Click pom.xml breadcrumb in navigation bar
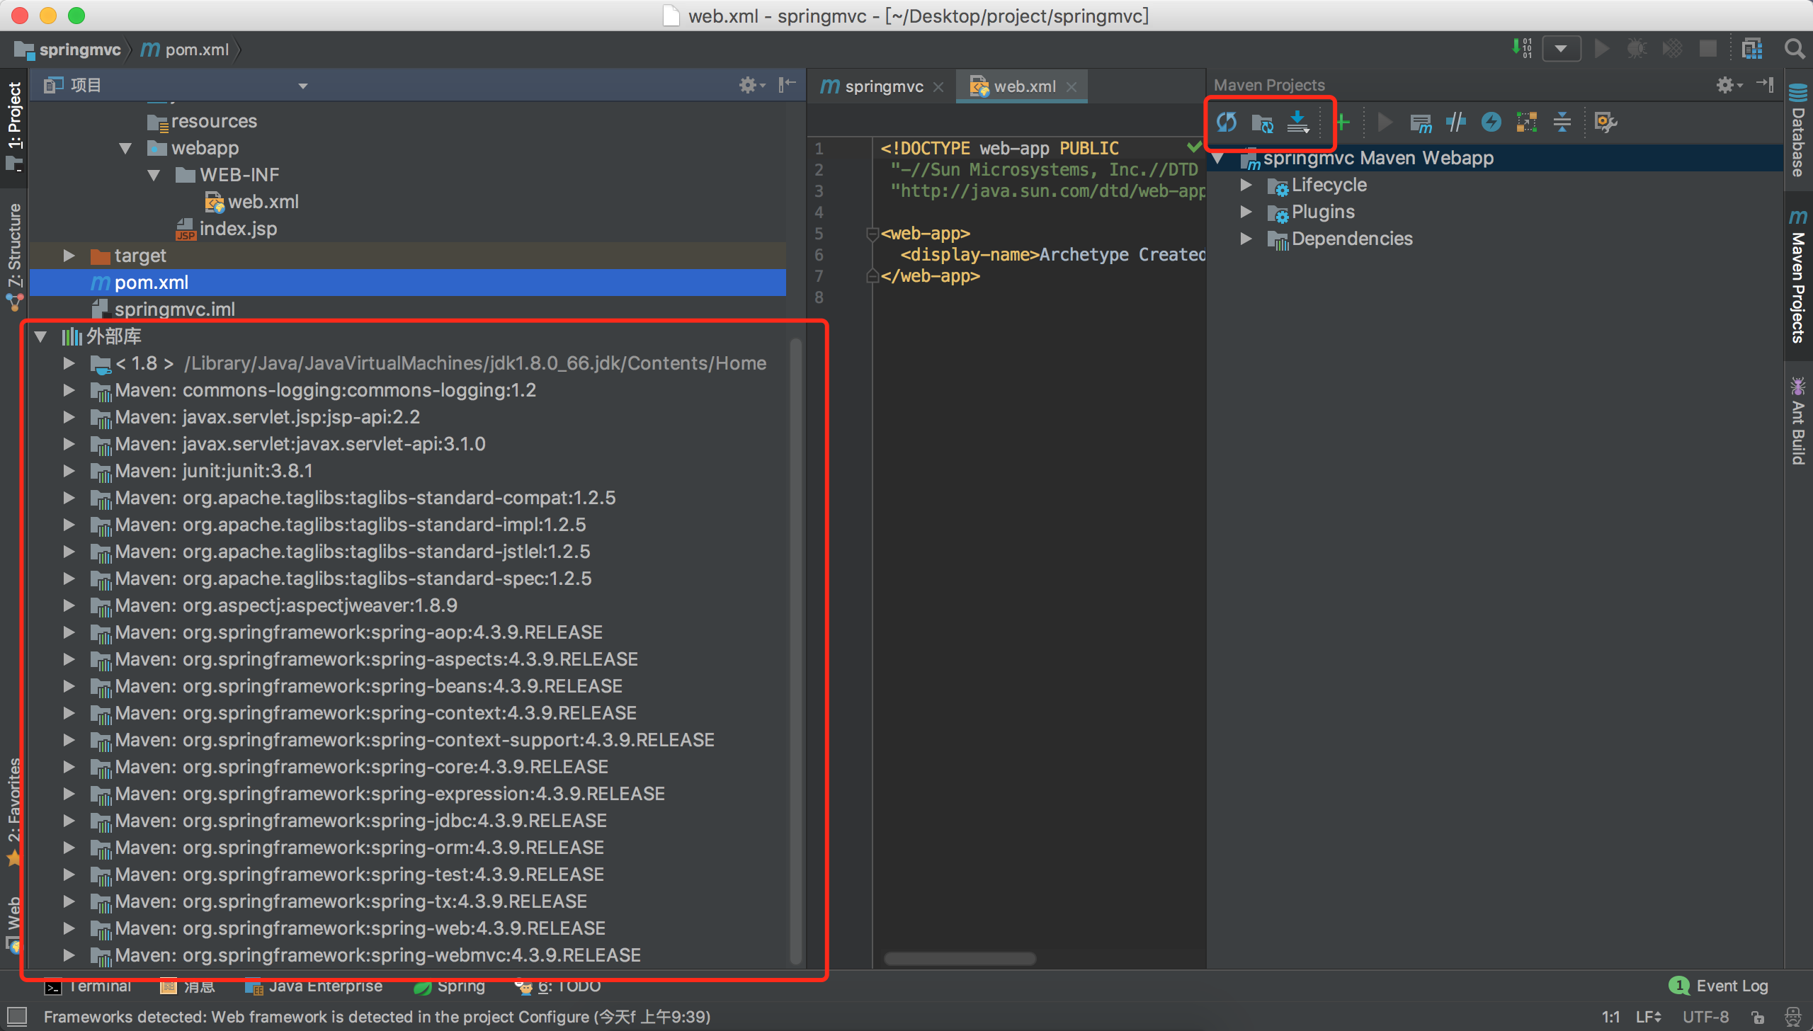 (186, 50)
